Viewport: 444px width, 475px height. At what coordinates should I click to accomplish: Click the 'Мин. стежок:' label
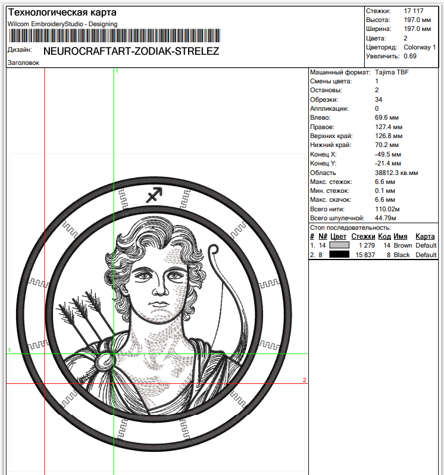pyautogui.click(x=330, y=191)
